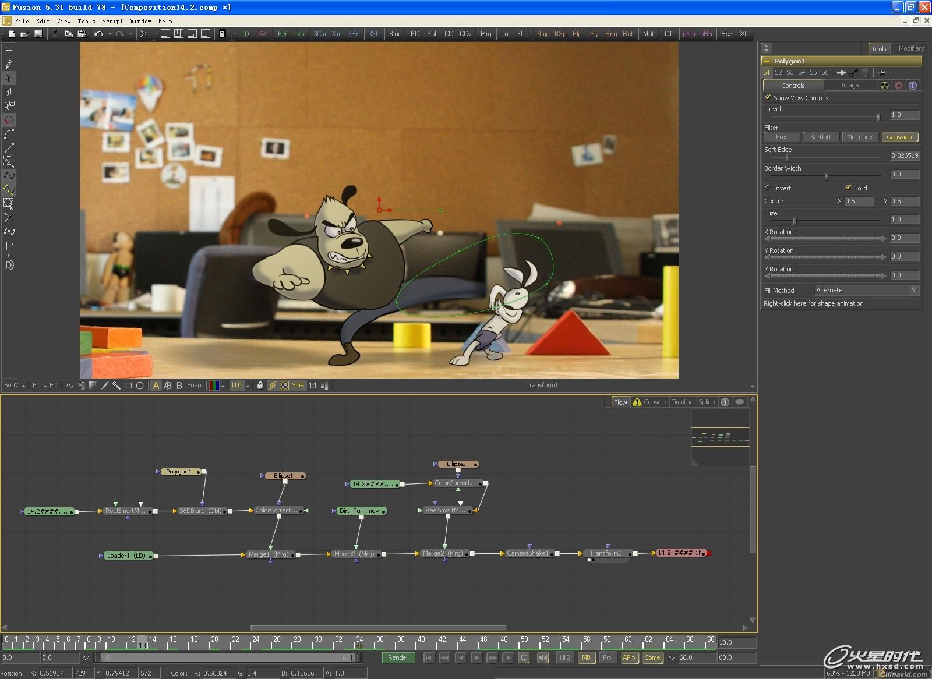Toggle the Solid checkbox

coord(848,188)
